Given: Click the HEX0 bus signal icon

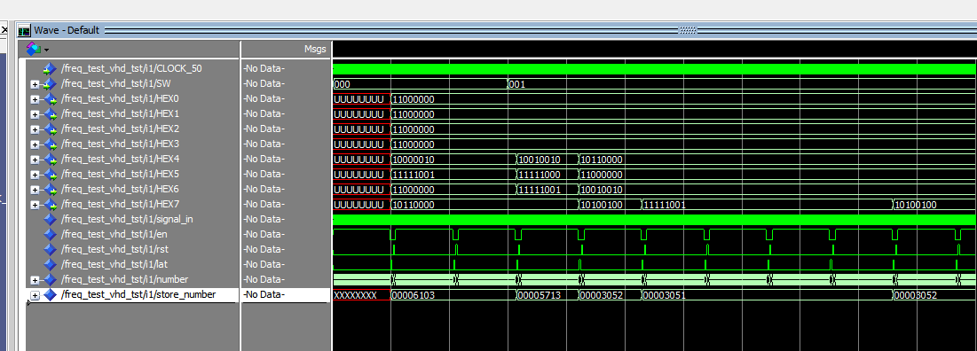Looking at the screenshot, I should point(51,99).
